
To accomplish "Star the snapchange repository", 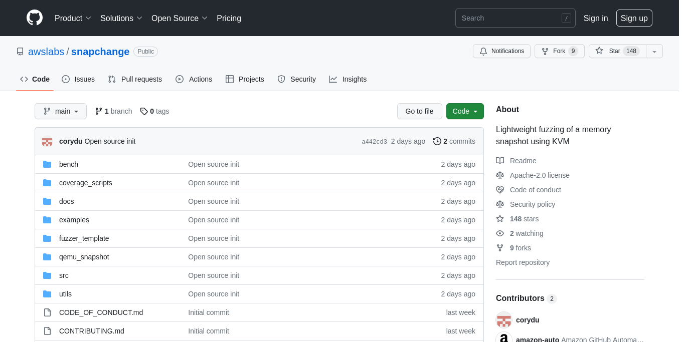I will [617, 51].
